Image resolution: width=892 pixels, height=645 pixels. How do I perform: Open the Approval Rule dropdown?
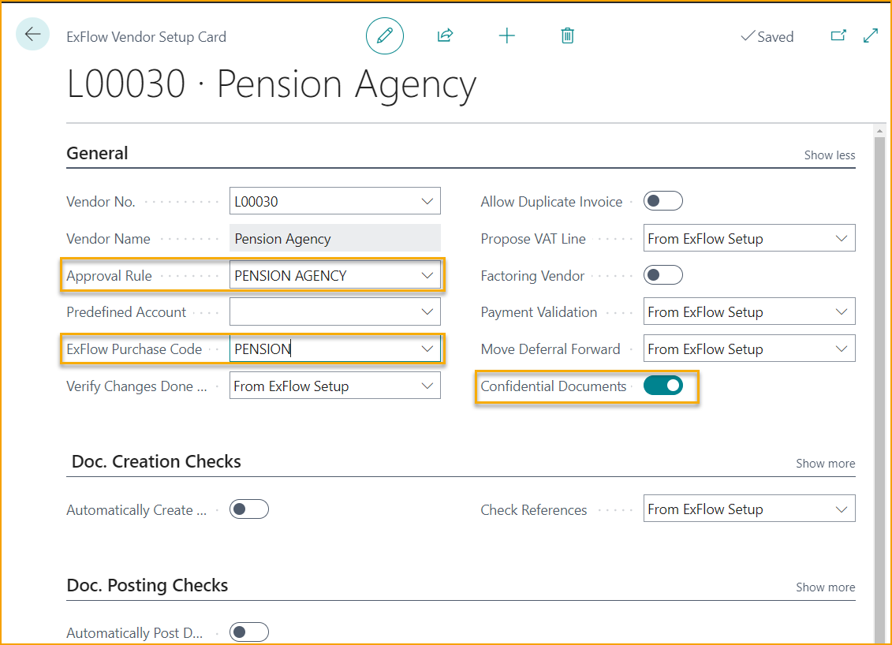(x=427, y=275)
